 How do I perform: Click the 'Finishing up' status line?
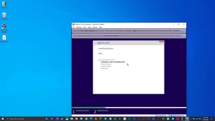pos(104,68)
